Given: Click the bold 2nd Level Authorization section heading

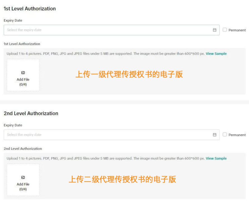Looking at the screenshot, I should pyautogui.click(x=31, y=113).
